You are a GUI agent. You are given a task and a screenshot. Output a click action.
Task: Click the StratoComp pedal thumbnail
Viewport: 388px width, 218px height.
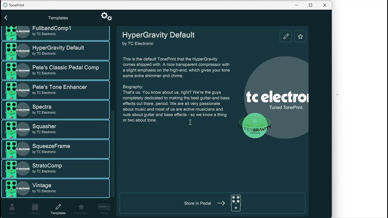(12, 169)
